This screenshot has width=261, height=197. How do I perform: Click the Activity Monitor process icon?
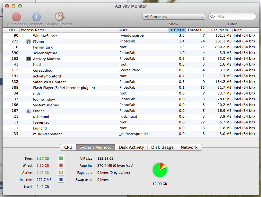click(x=29, y=59)
